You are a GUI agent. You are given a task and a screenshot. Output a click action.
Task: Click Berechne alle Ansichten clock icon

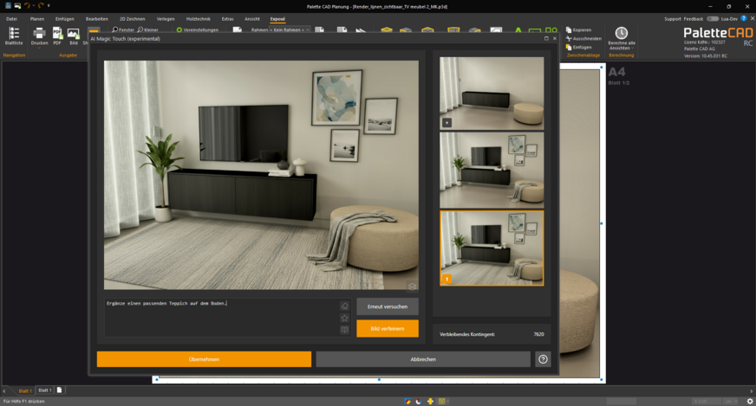coord(621,33)
